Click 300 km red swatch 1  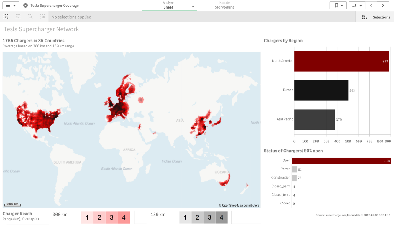tap(87, 217)
